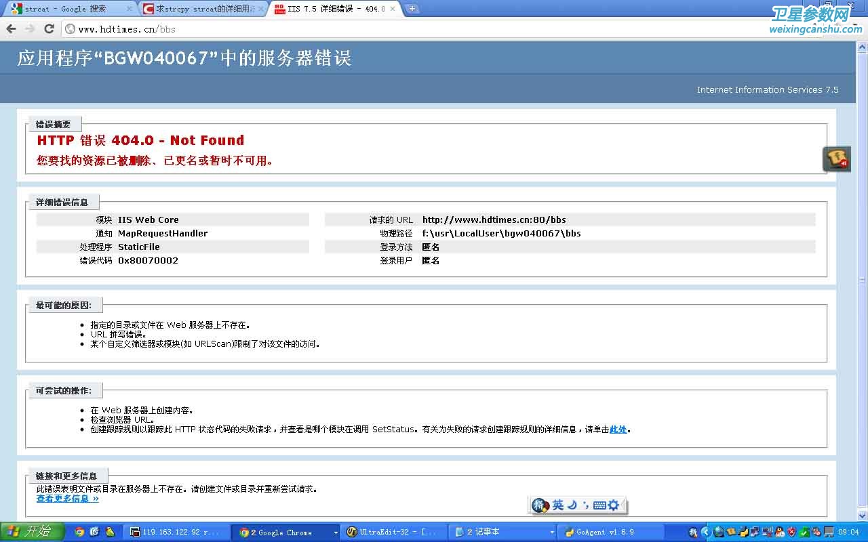
Task: Click the QQ penguin tray icon
Action: tap(780, 532)
